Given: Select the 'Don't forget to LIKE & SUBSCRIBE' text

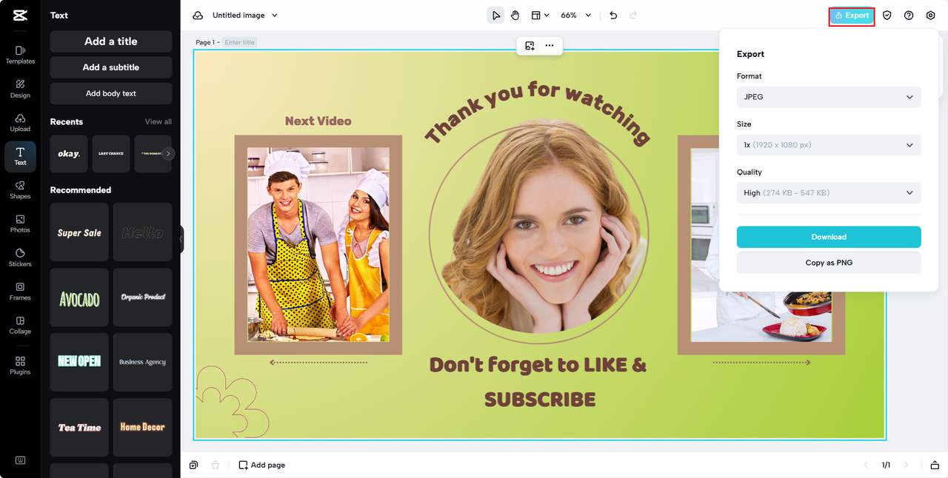Looking at the screenshot, I should tap(538, 382).
